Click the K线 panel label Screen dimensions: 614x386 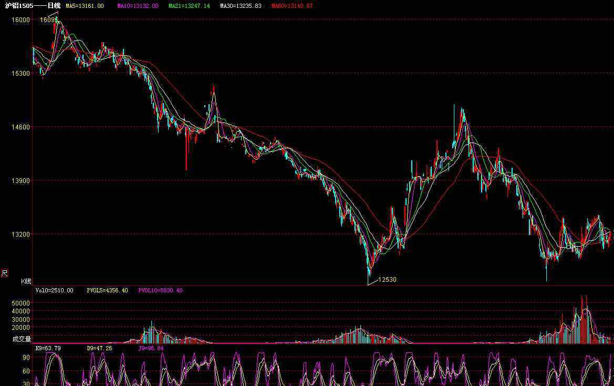pyautogui.click(x=26, y=281)
